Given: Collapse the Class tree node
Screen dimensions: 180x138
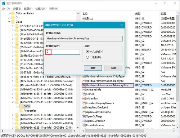Looking at the screenshot, I should [9, 22].
